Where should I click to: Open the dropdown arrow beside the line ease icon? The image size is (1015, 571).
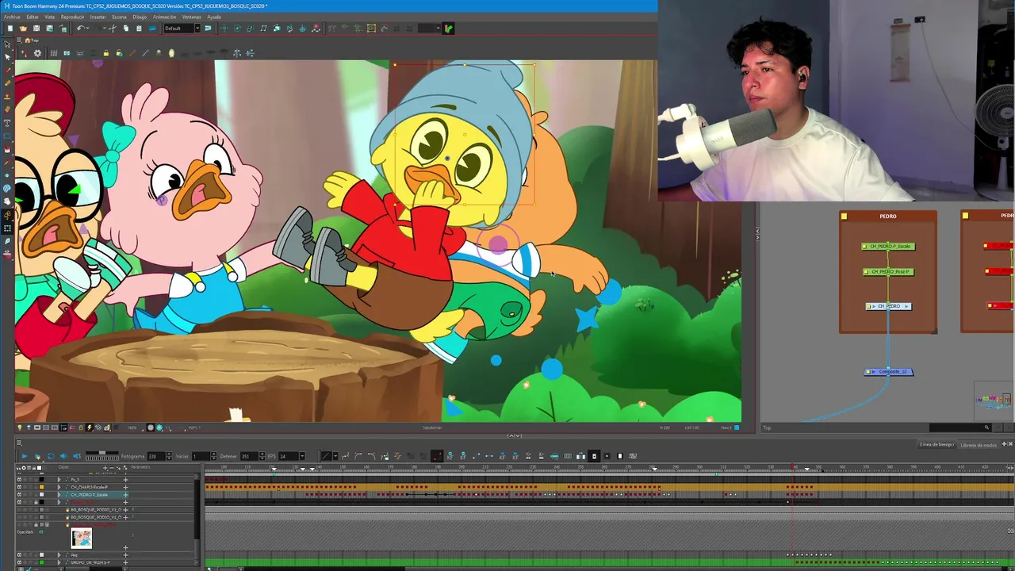[x=335, y=456]
